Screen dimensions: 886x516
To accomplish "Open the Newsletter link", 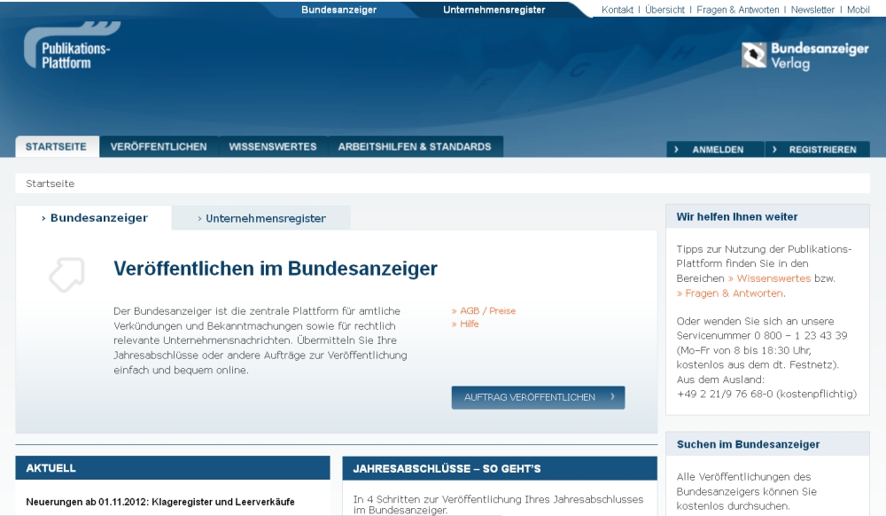I will pos(812,10).
